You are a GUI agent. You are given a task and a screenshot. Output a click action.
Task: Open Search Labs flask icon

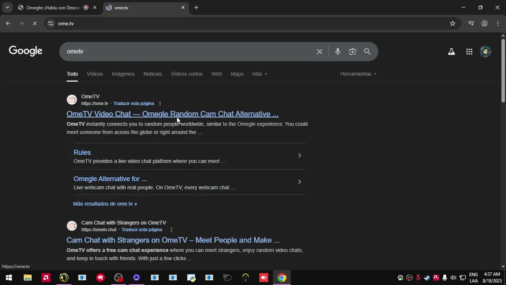pyautogui.click(x=451, y=51)
